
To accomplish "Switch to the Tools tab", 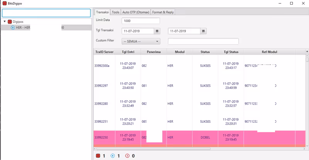I will [115, 12].
